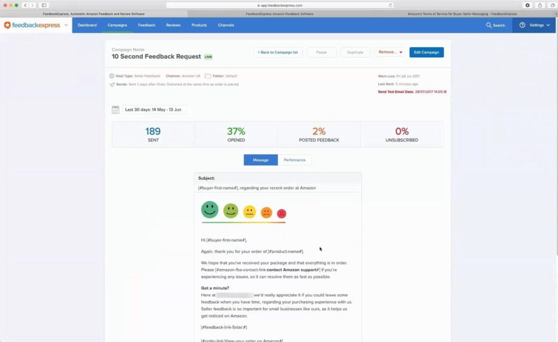
Task: Click the address bar showing app.feedbackexpress.com
Action: pos(280,5)
